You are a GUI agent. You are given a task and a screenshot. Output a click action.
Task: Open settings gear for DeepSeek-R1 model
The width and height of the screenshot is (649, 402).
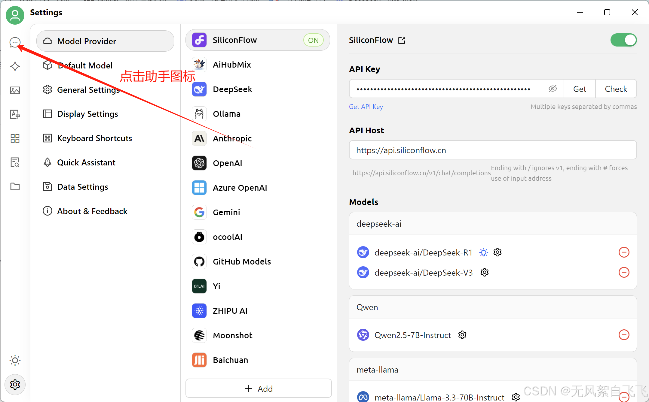(497, 252)
